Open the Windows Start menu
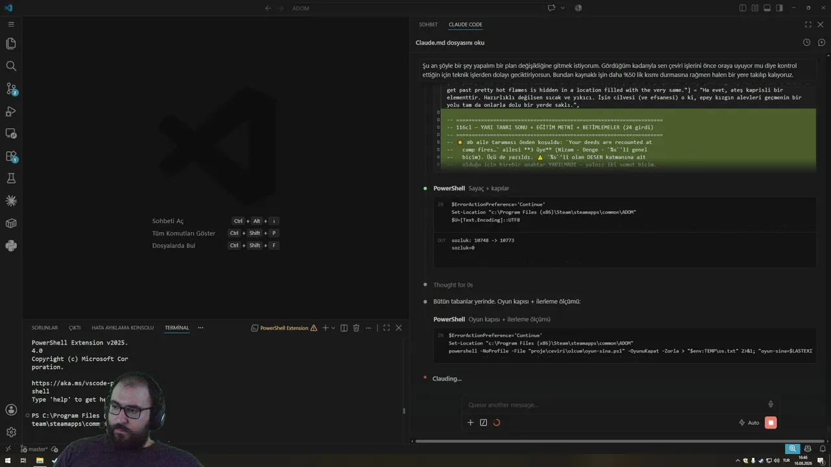Screen dimensions: 831x467 point(6,461)
